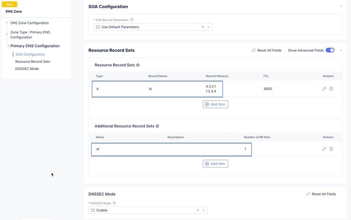Open SOA Record Parameters dropdown

coord(208,27)
